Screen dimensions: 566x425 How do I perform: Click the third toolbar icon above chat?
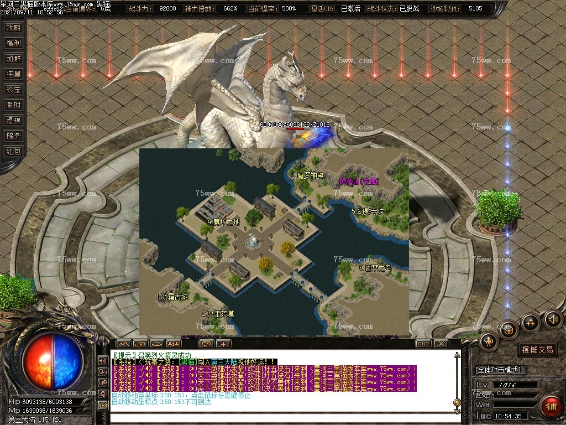tap(157, 344)
